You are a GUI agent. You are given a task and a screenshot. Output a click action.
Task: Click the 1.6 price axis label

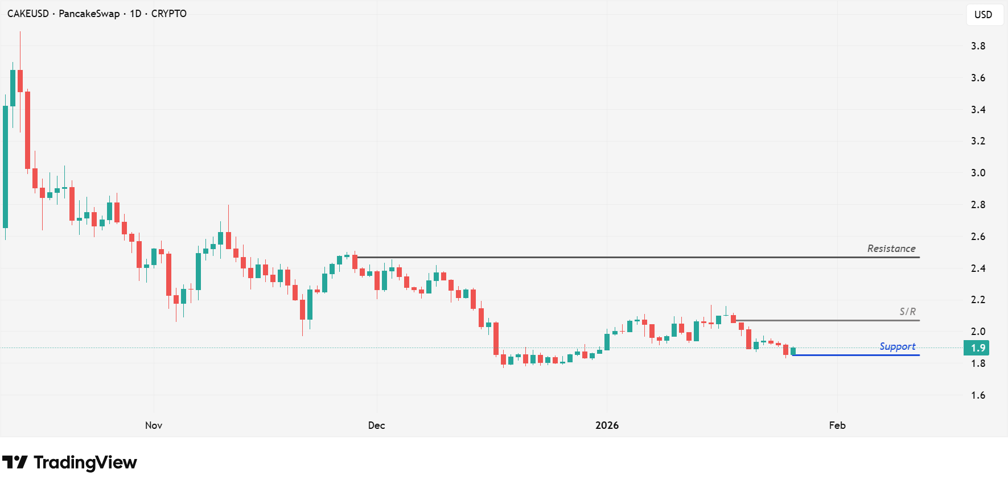tap(978, 395)
